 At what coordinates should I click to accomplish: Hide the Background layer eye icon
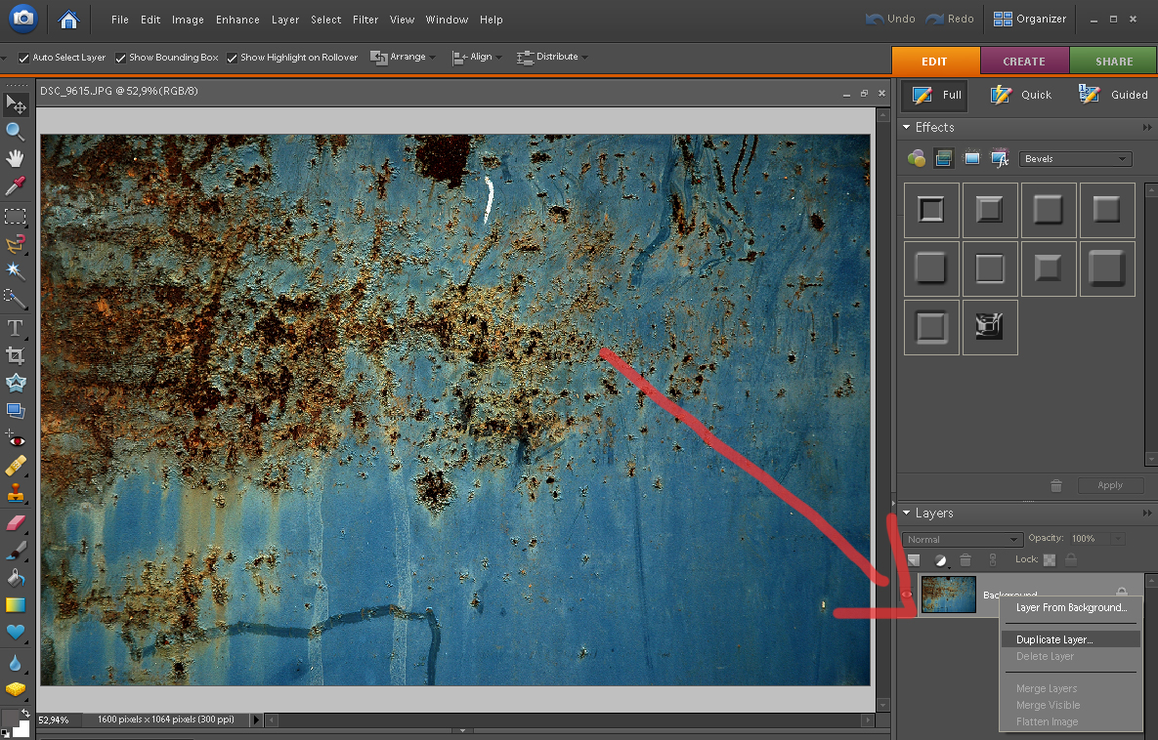click(x=908, y=595)
